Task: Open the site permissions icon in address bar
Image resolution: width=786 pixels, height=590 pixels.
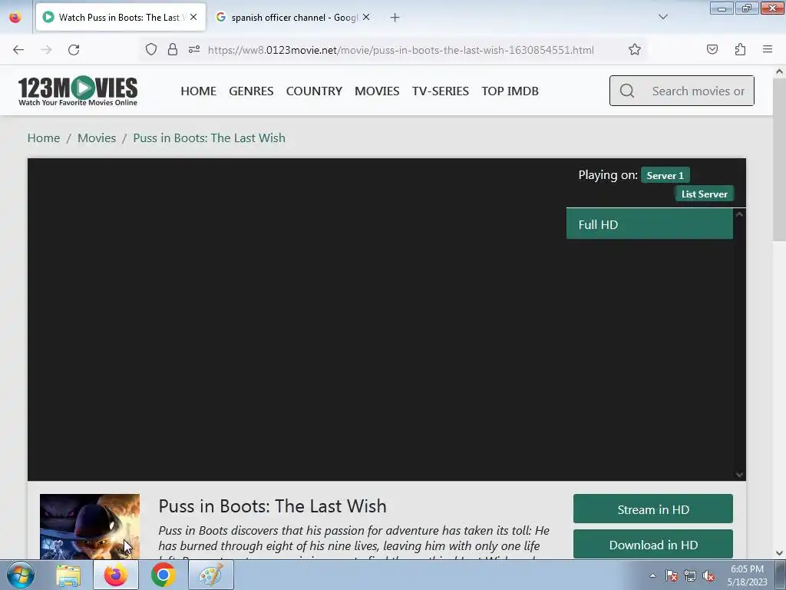Action: [194, 49]
